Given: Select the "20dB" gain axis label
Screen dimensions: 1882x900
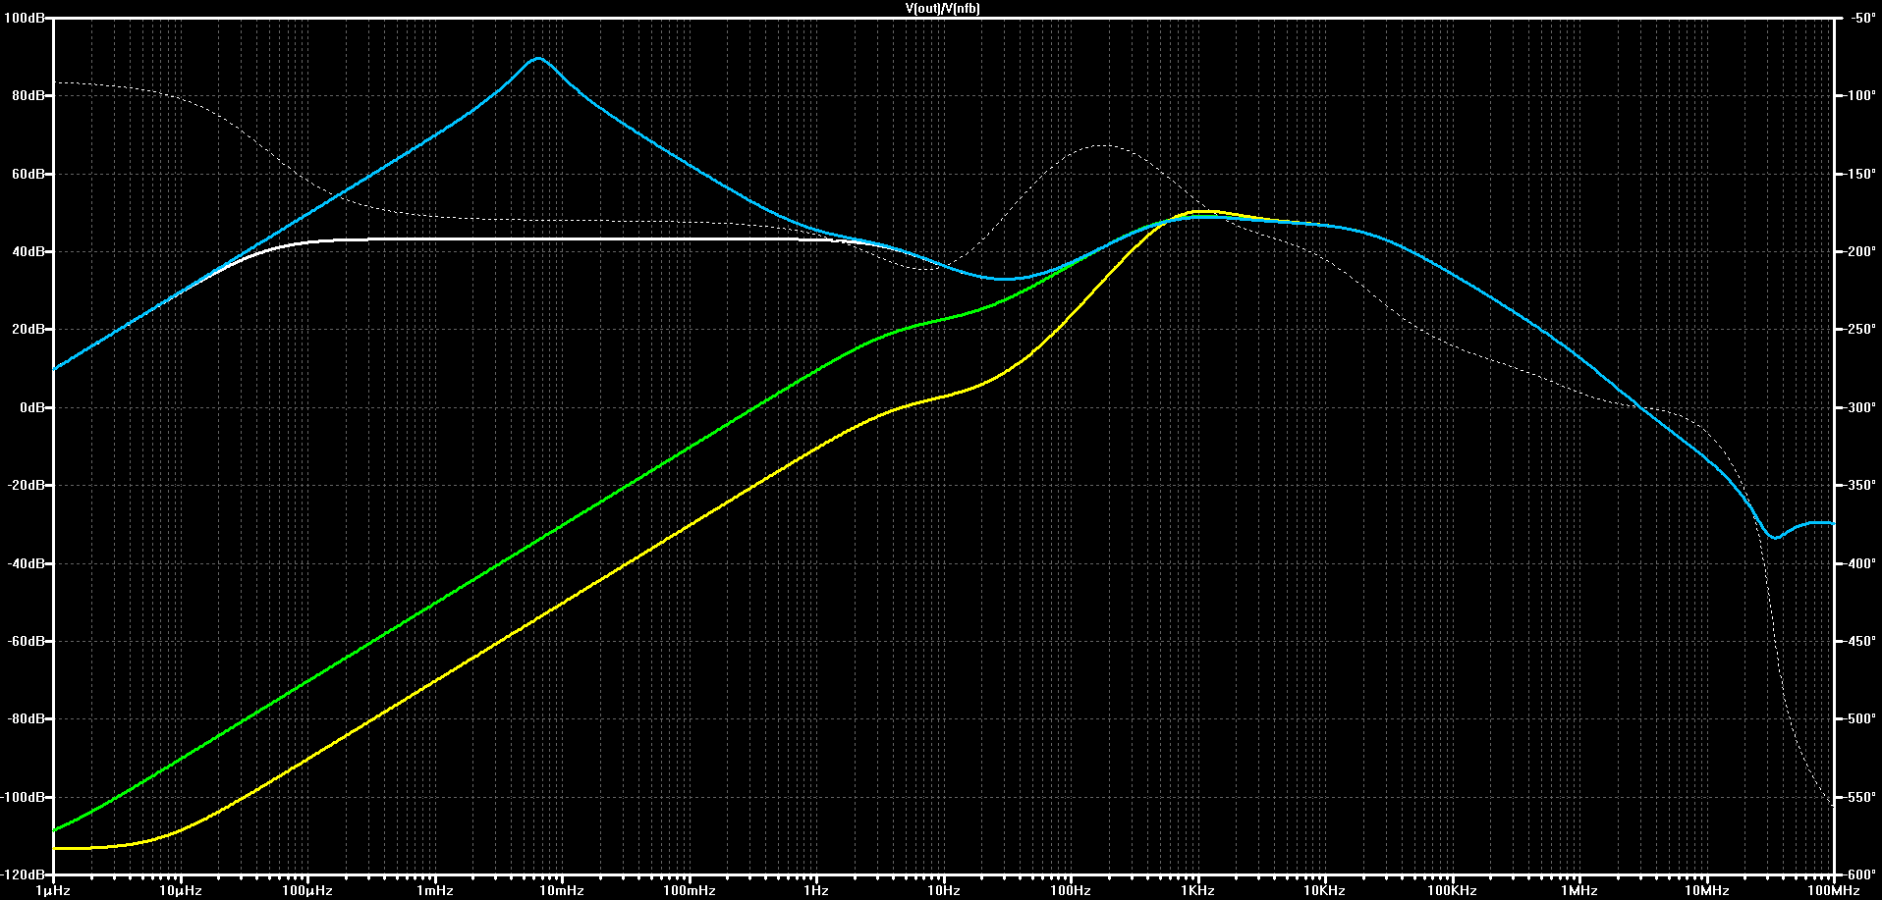Looking at the screenshot, I should [28, 330].
